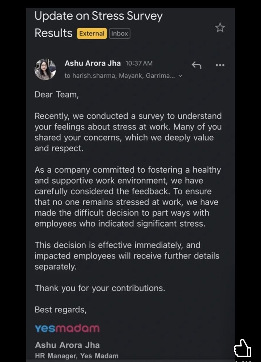Click the yellow External label
This screenshot has width=261, height=362.
point(92,34)
